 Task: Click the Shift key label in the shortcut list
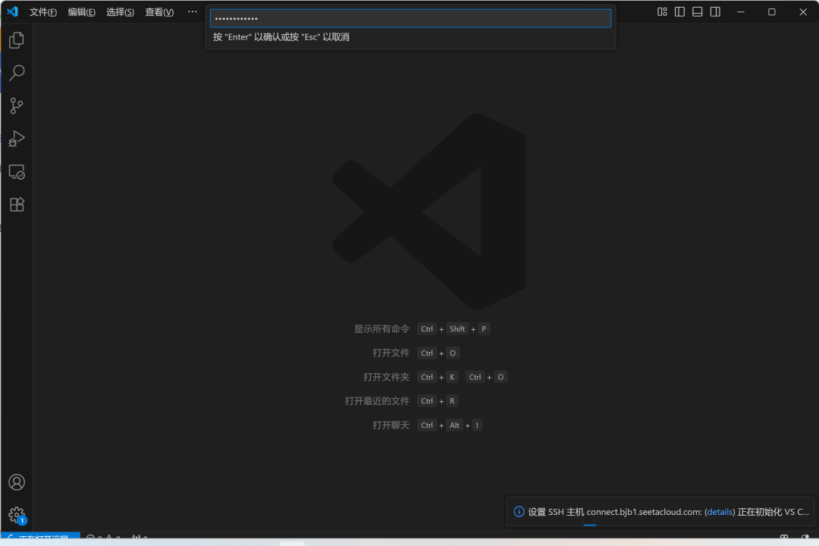pyautogui.click(x=457, y=328)
